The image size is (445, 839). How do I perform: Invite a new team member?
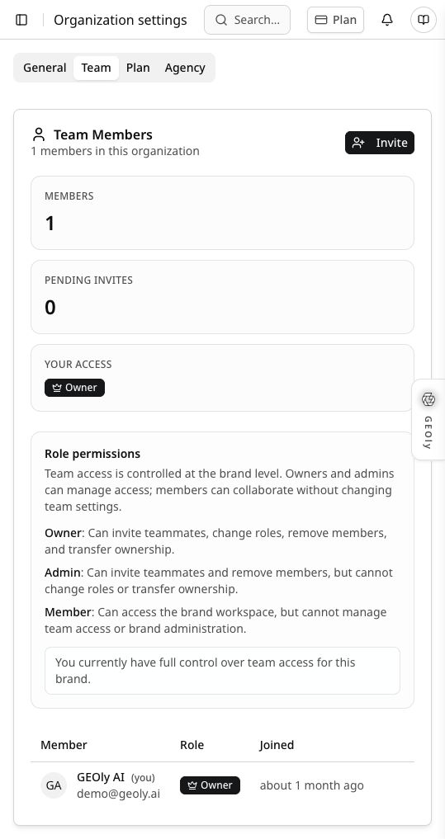click(x=380, y=143)
